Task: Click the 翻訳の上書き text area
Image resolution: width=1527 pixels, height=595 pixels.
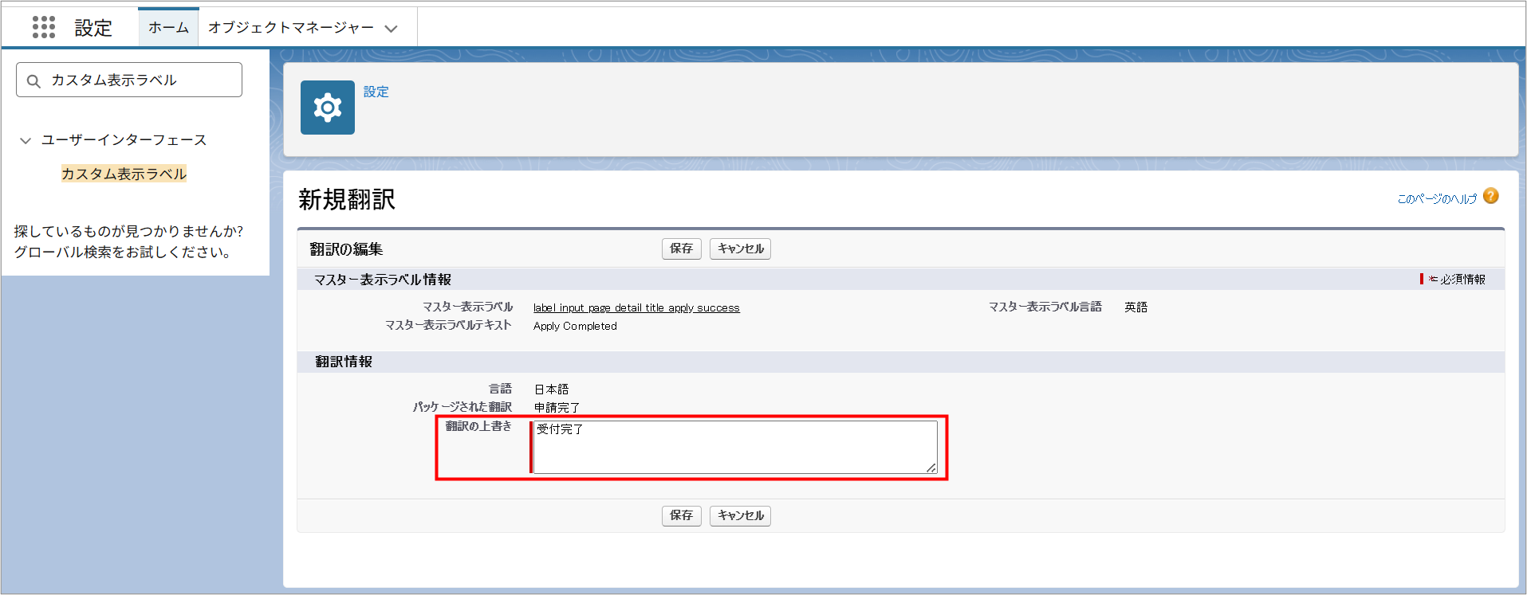Action: (734, 447)
